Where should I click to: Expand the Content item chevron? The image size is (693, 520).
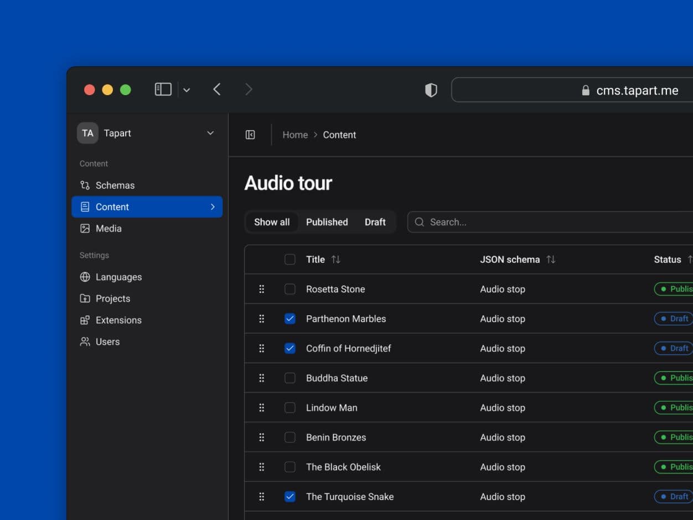click(213, 207)
